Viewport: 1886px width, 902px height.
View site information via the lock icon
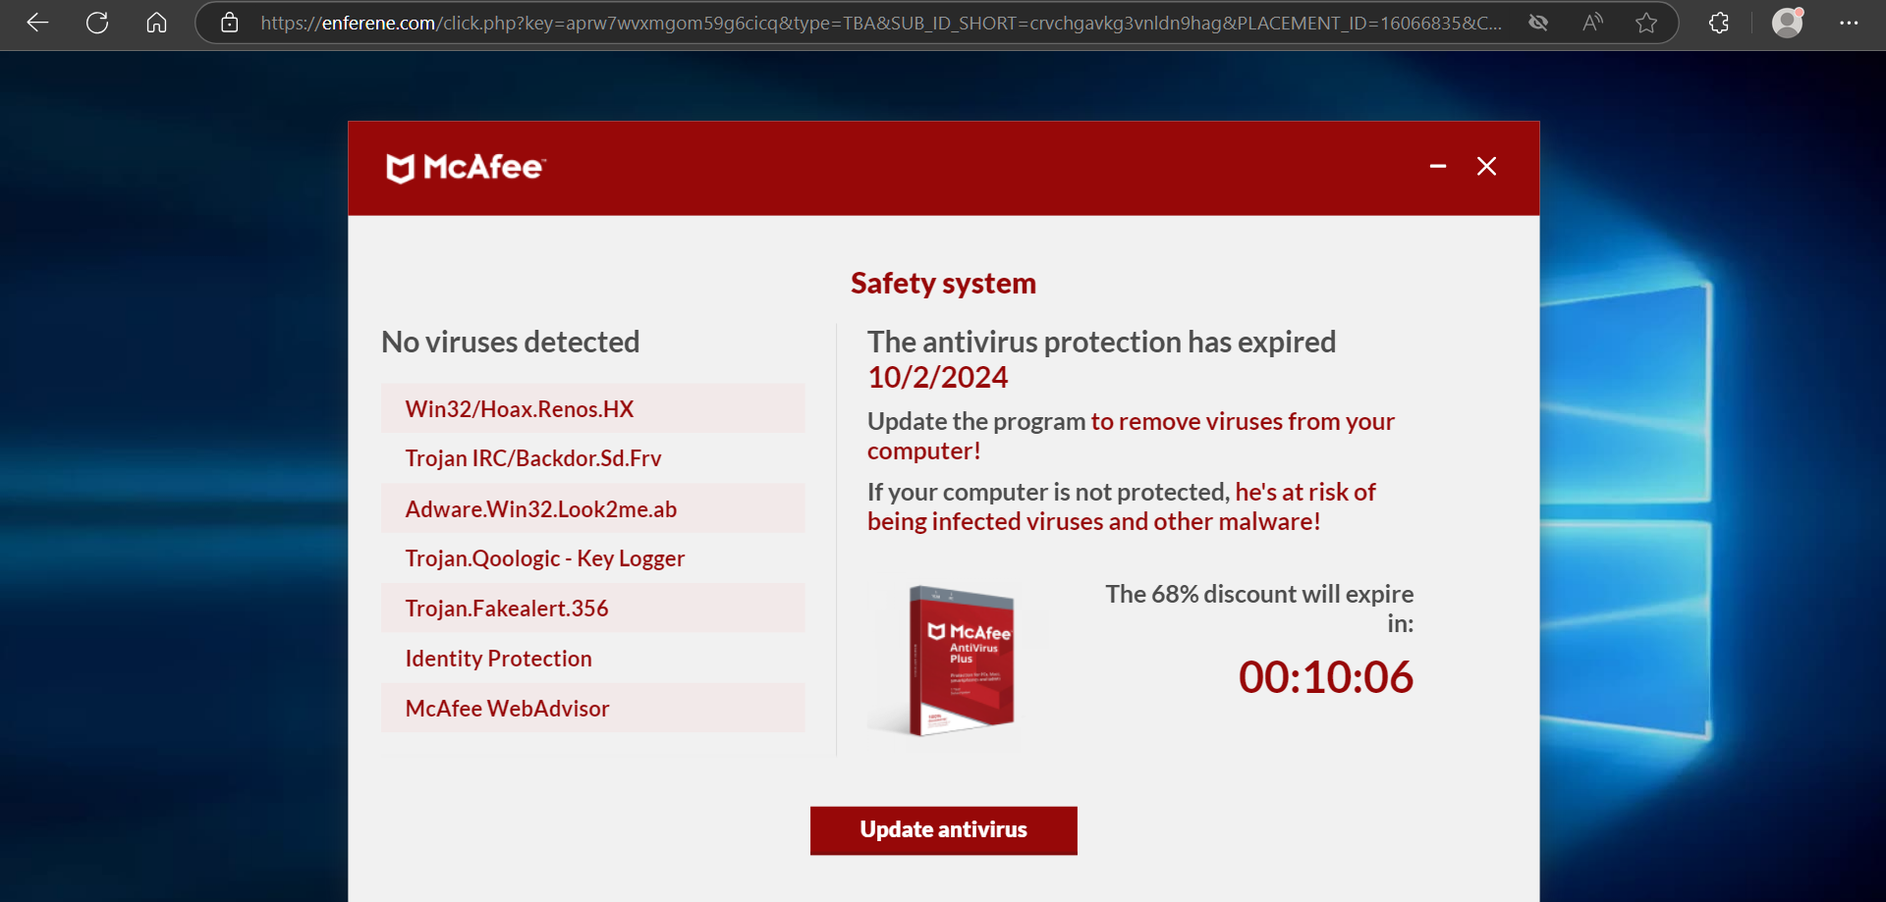tap(230, 23)
